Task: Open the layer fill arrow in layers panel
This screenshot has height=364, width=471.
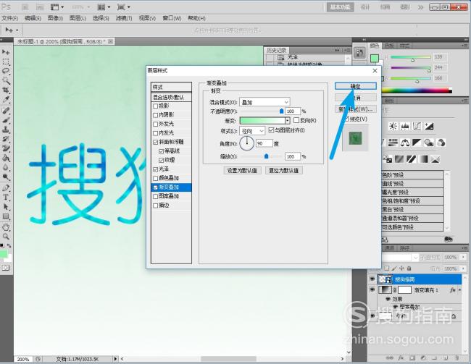Action: point(463,268)
